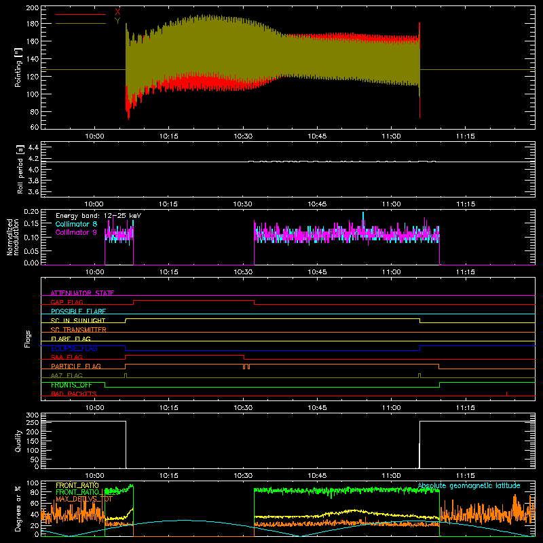The width and height of the screenshot is (543, 543).
Task: Click the magenta Collimator 9 legend label
Action: pyautogui.click(x=76, y=232)
